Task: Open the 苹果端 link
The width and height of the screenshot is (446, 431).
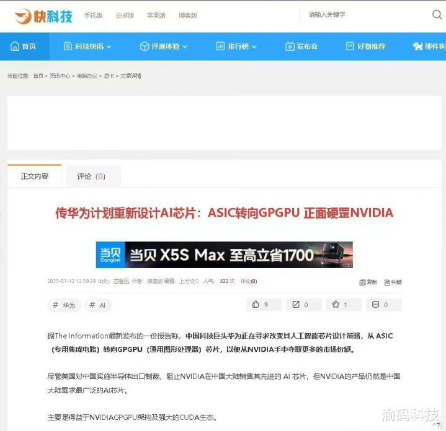Action: tap(156, 15)
